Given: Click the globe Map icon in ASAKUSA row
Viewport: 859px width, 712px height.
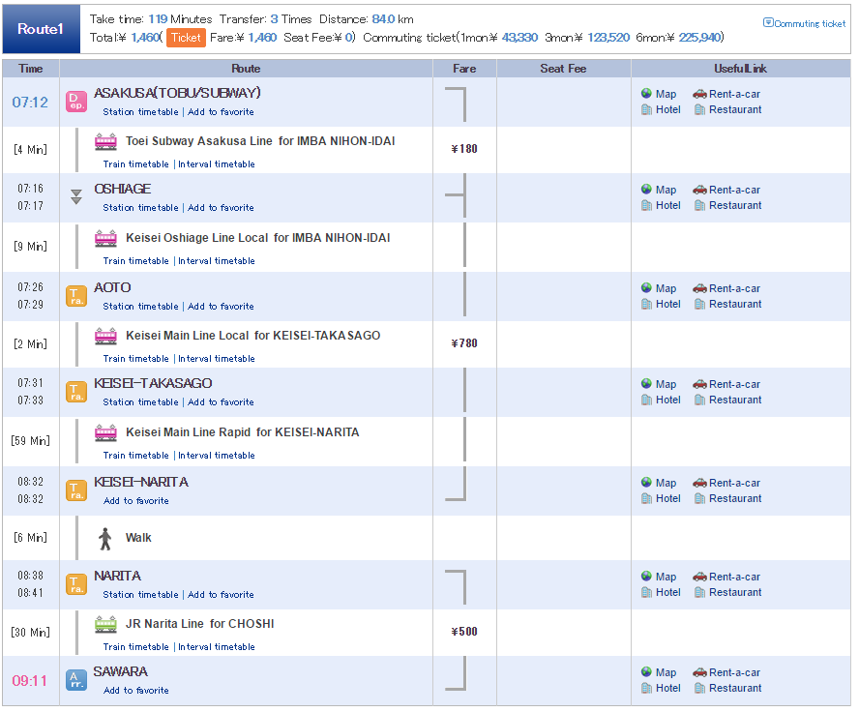Looking at the screenshot, I should click(646, 94).
